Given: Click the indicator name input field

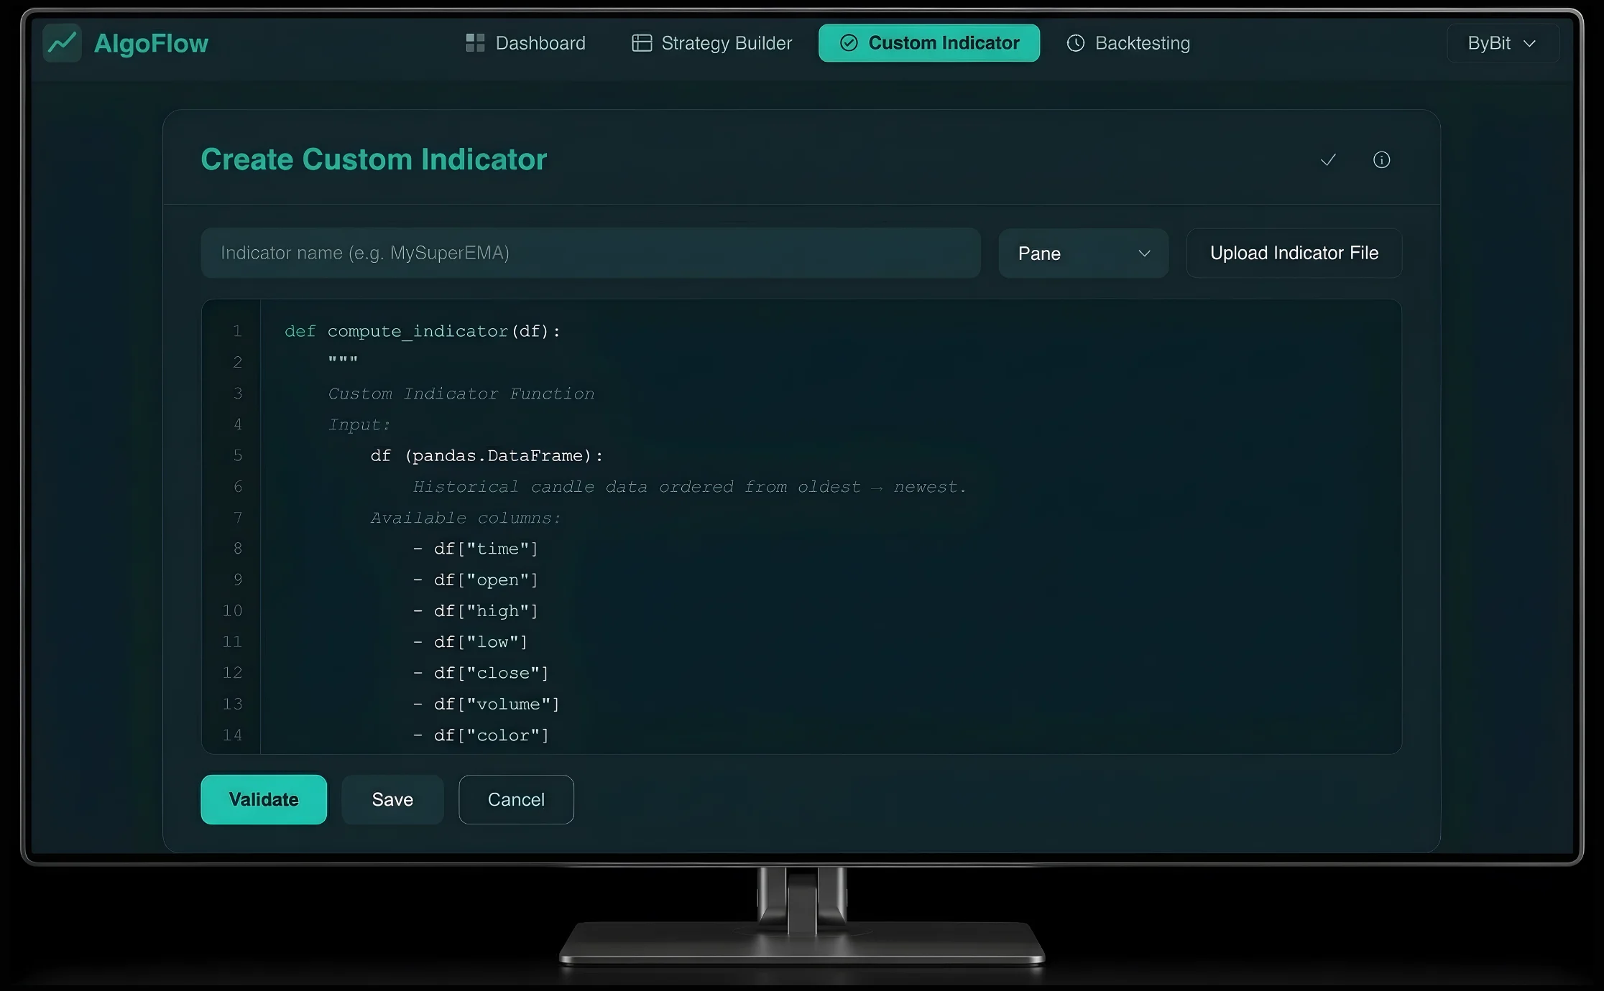Looking at the screenshot, I should pyautogui.click(x=591, y=253).
